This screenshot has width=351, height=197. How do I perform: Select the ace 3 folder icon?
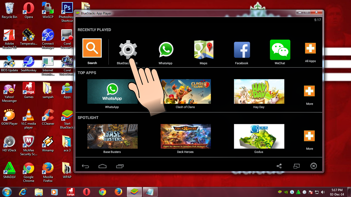67,144
